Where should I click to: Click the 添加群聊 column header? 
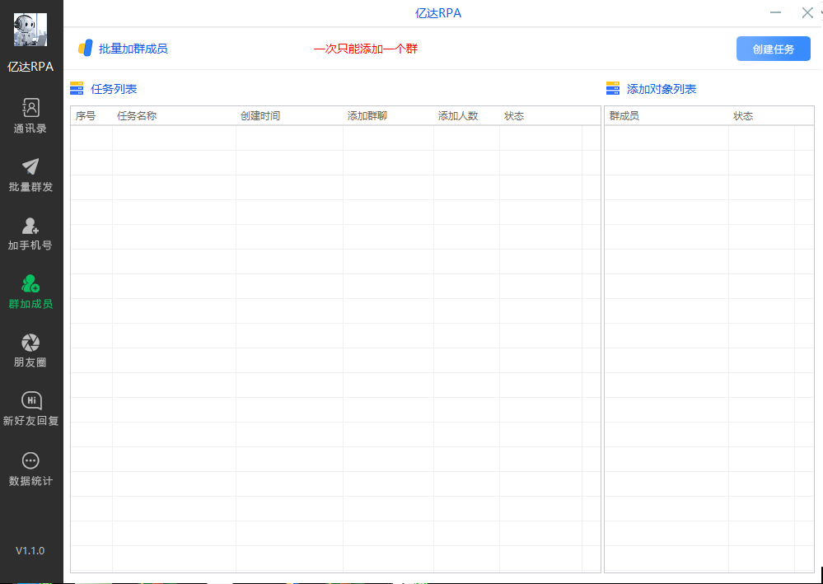tap(367, 116)
